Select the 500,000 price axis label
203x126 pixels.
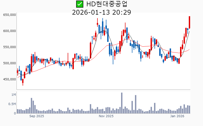[x=10, y=63]
